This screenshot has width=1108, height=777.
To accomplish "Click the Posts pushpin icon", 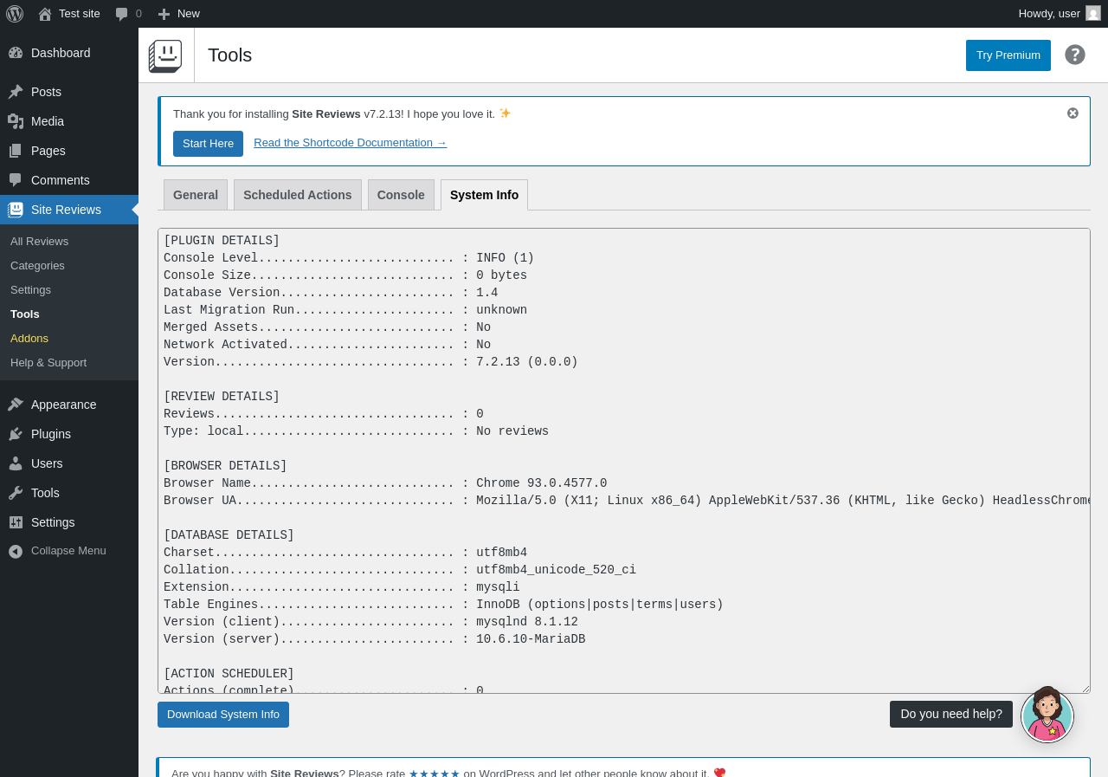I will click(16, 92).
